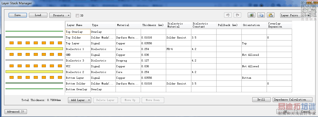Viewport: 318px width, 117px height.
Task: Click the Pullback (mm) column header
Action: [229, 25]
